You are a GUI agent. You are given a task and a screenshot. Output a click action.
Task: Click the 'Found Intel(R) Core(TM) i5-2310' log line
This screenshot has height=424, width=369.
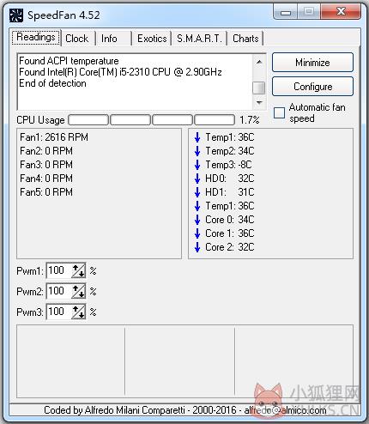[x=120, y=72]
